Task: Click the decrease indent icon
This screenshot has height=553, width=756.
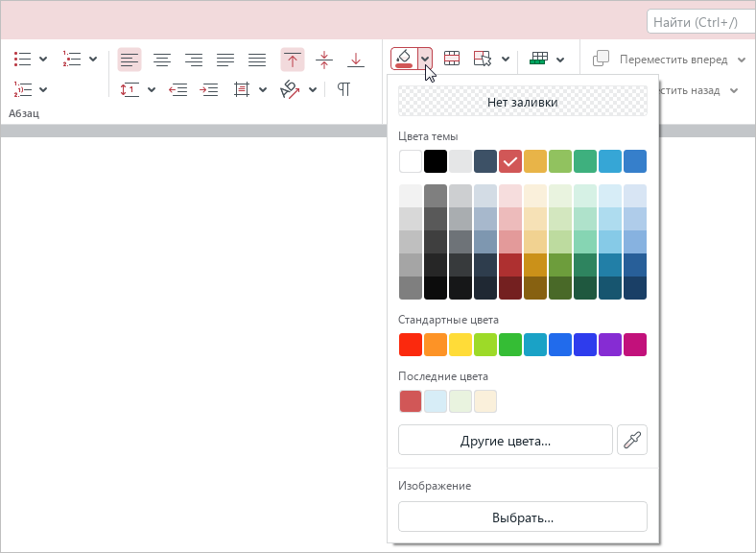Action: coord(177,89)
